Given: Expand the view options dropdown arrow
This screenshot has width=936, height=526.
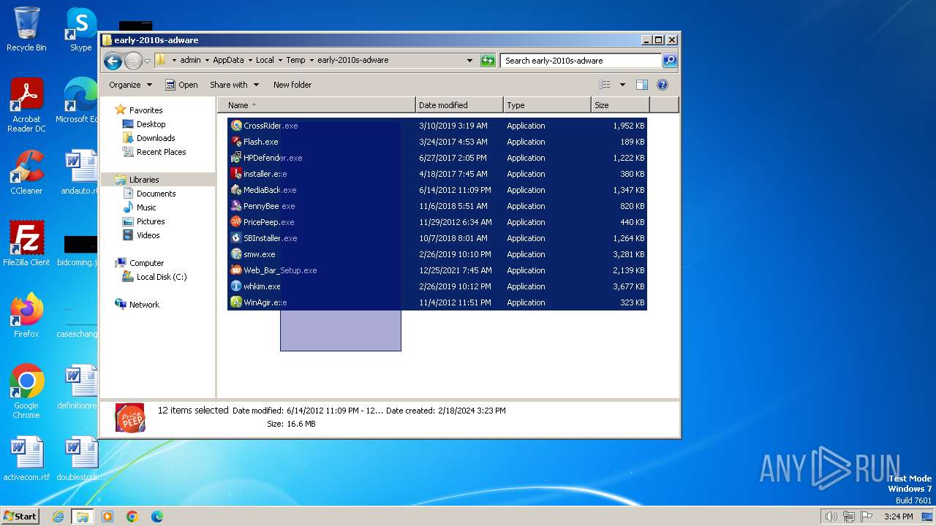Looking at the screenshot, I should [622, 85].
